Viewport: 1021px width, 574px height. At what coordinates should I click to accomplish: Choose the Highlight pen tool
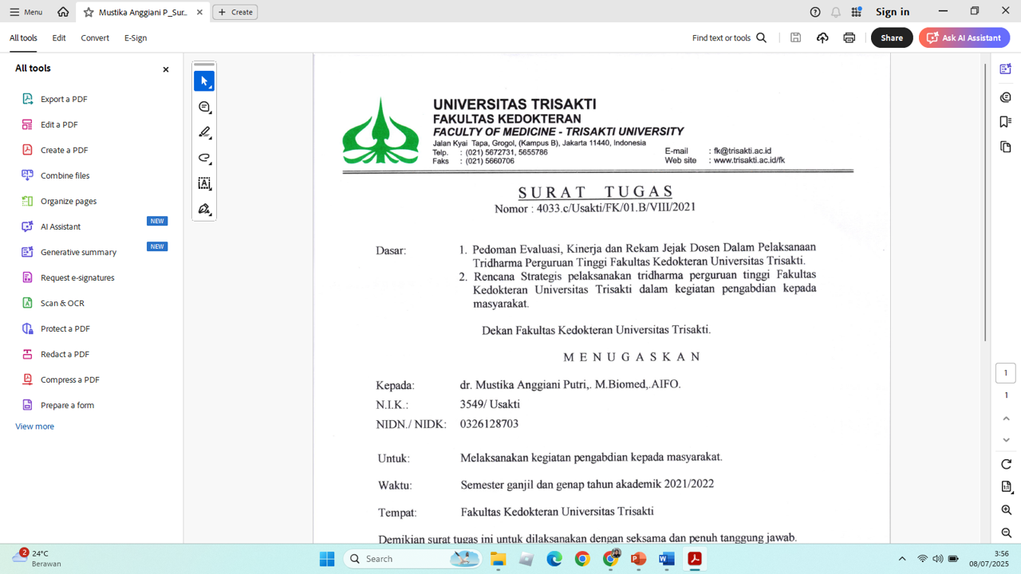click(204, 132)
